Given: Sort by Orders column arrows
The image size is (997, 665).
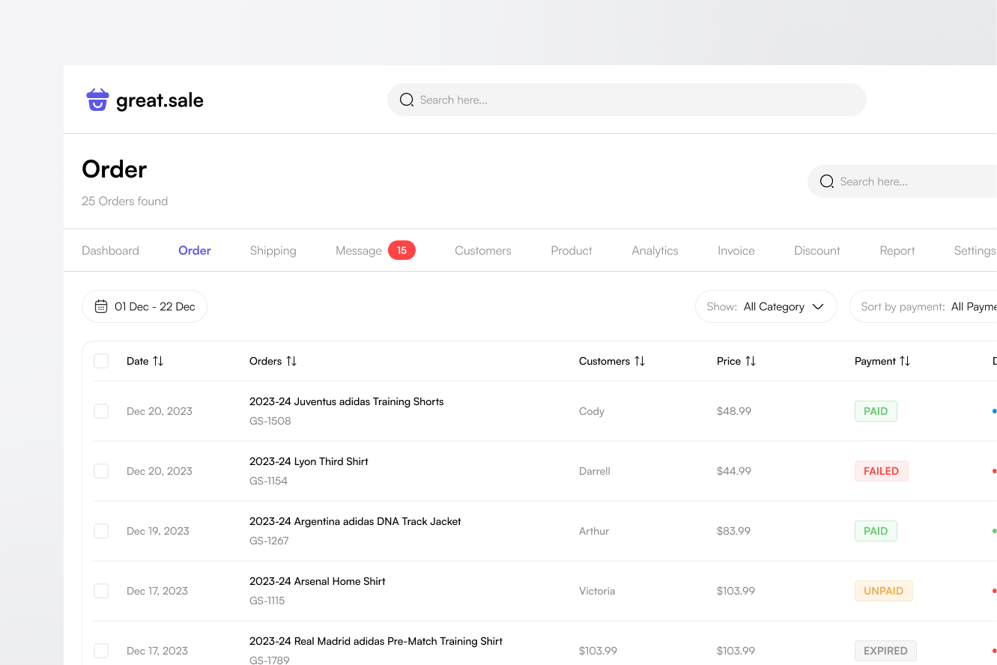Looking at the screenshot, I should (x=291, y=361).
